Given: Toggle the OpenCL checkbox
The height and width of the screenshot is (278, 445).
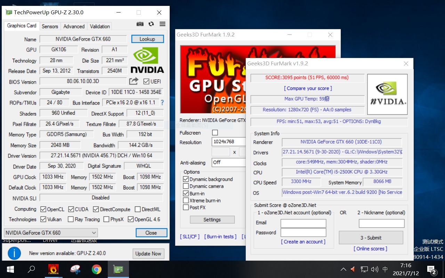Looking at the screenshot, I should (43, 209).
